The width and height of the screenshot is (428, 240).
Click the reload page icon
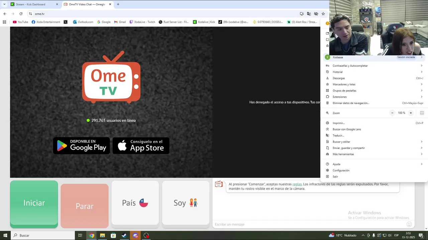21,14
